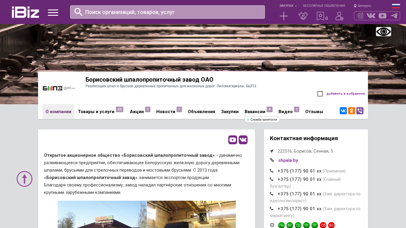
Task: Click the plus add icon in header
Action: coord(284,16)
